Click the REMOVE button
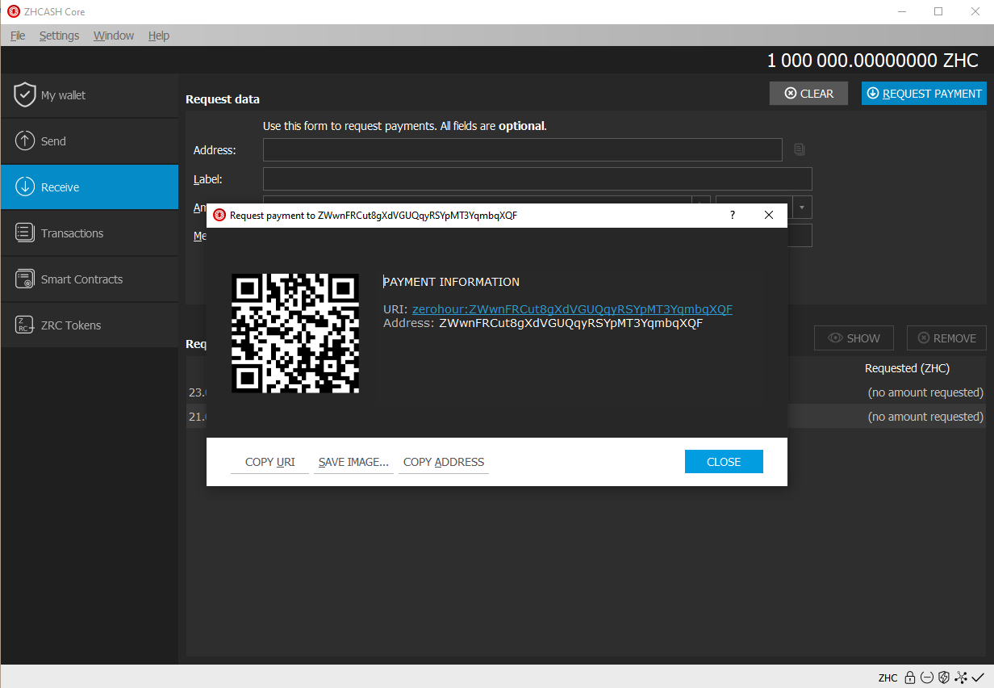The image size is (994, 688). [946, 338]
